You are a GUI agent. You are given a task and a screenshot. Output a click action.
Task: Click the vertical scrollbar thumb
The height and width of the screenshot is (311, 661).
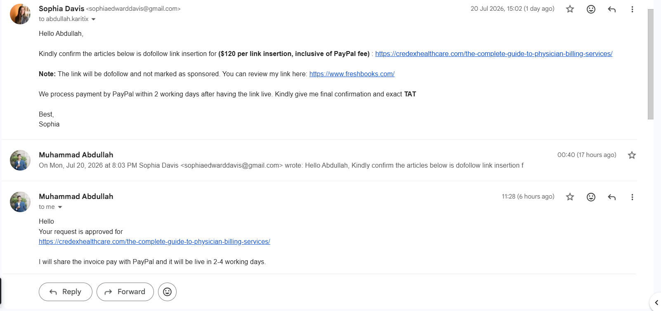pyautogui.click(x=651, y=64)
